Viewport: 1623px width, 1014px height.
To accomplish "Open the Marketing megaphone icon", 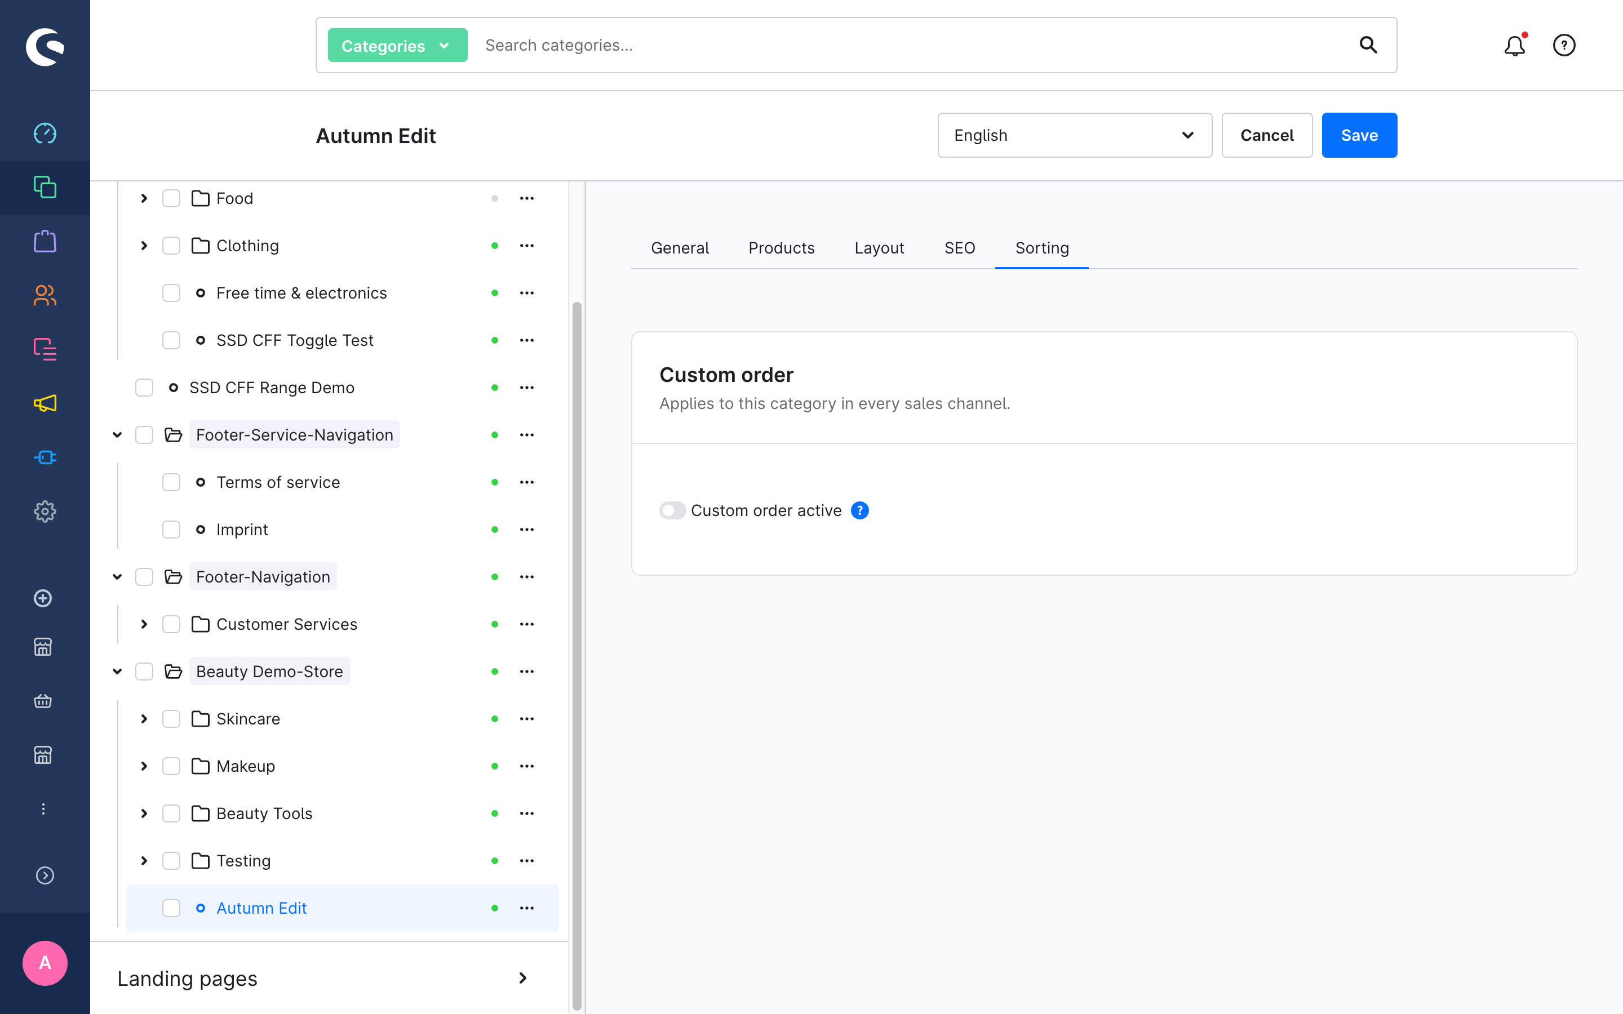I will click(45, 403).
